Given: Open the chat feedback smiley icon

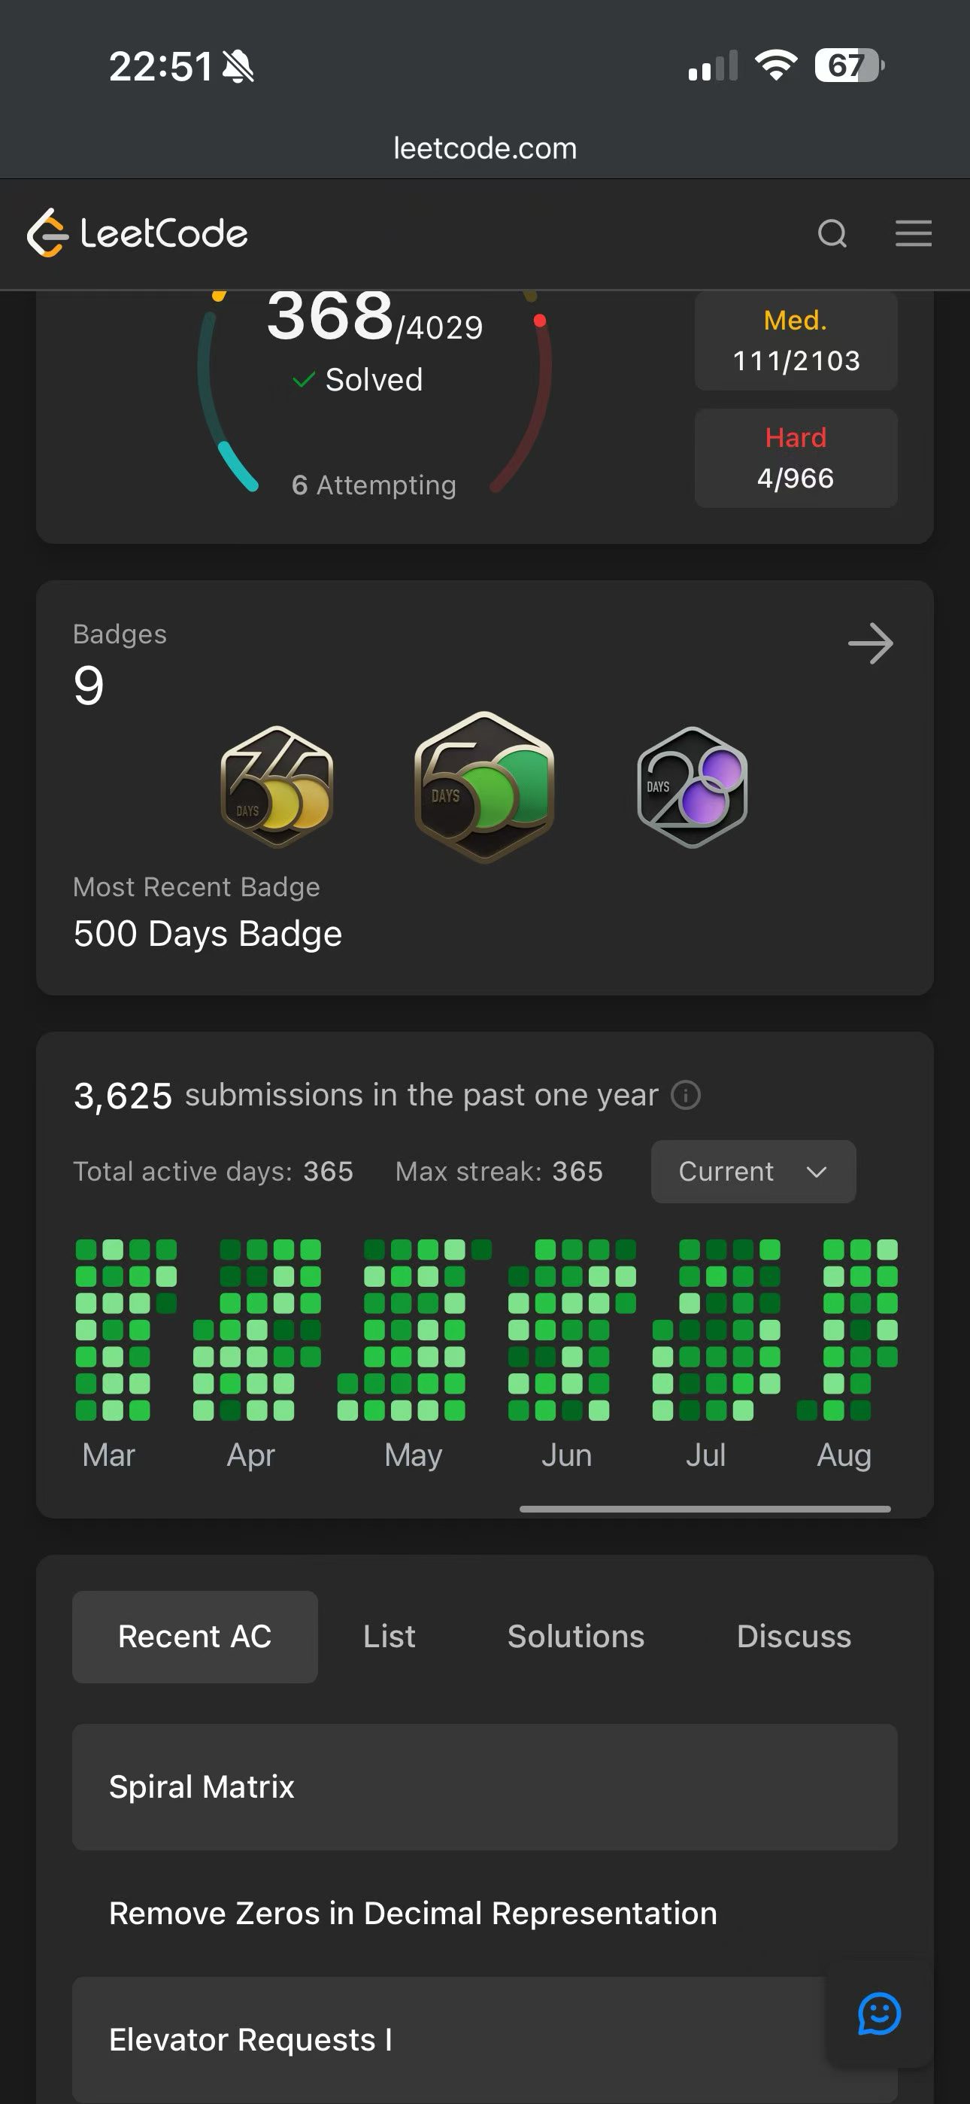Looking at the screenshot, I should point(879,2014).
